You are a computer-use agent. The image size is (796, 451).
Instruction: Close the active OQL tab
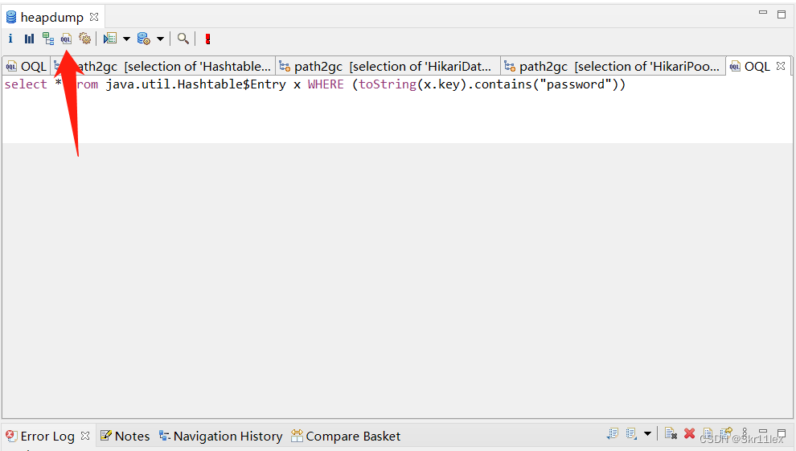(781, 66)
